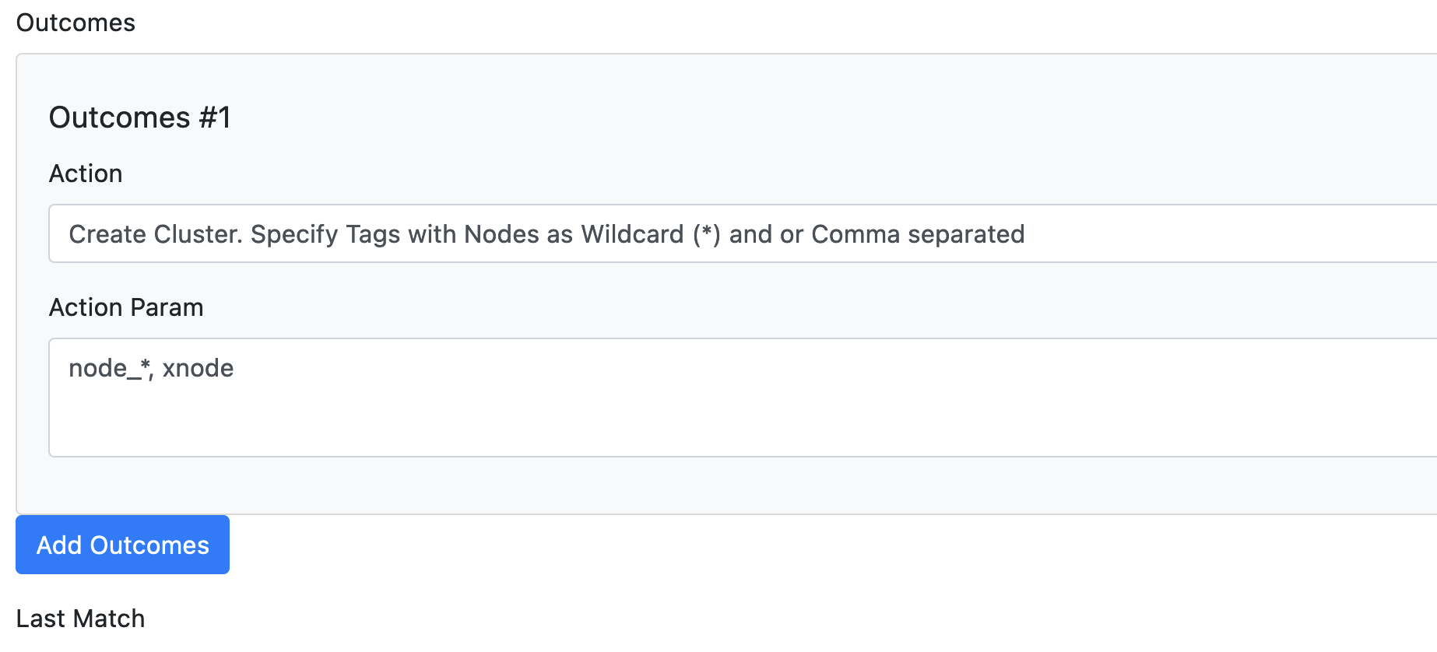Click '#1' in the Outcomes #1 heading
Viewport: 1437px width, 652px height.
[x=215, y=117]
